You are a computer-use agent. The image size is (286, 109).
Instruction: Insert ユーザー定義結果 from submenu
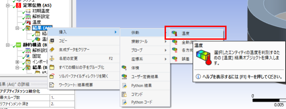[x=145, y=77]
